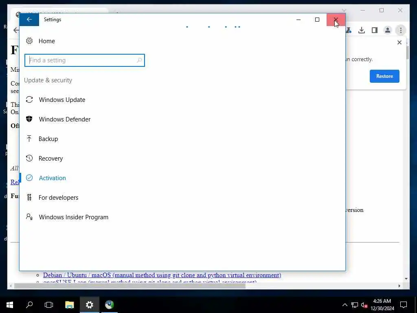Select the Activation page
This screenshot has width=417, height=313.
(x=53, y=178)
